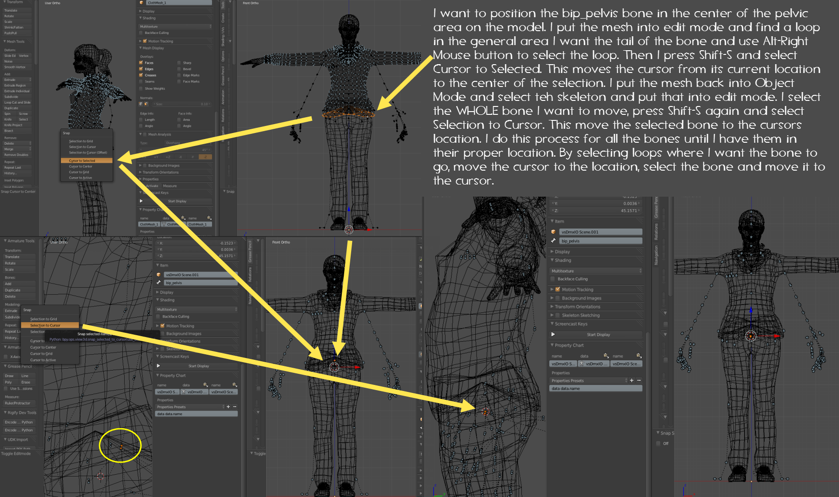Click the Ruler/Protractor button

click(19, 403)
